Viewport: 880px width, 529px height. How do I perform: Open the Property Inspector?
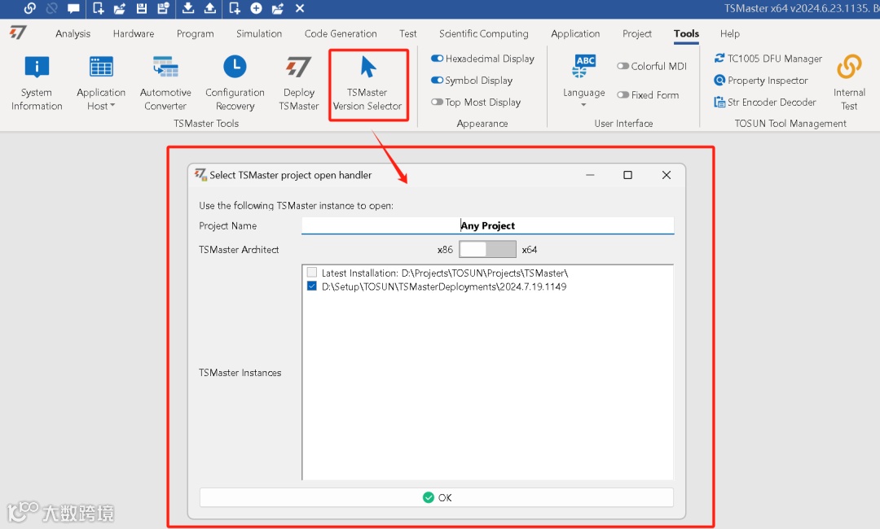[x=761, y=80]
